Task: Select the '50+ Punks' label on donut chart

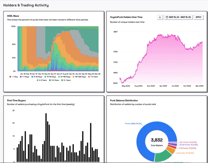Action: click(188, 142)
